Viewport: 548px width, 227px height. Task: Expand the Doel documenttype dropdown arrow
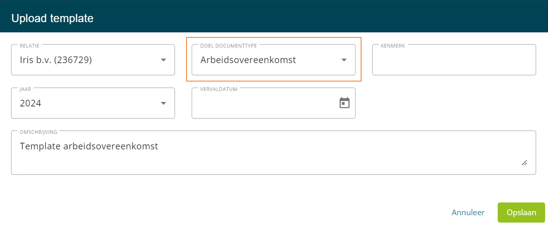click(x=344, y=60)
